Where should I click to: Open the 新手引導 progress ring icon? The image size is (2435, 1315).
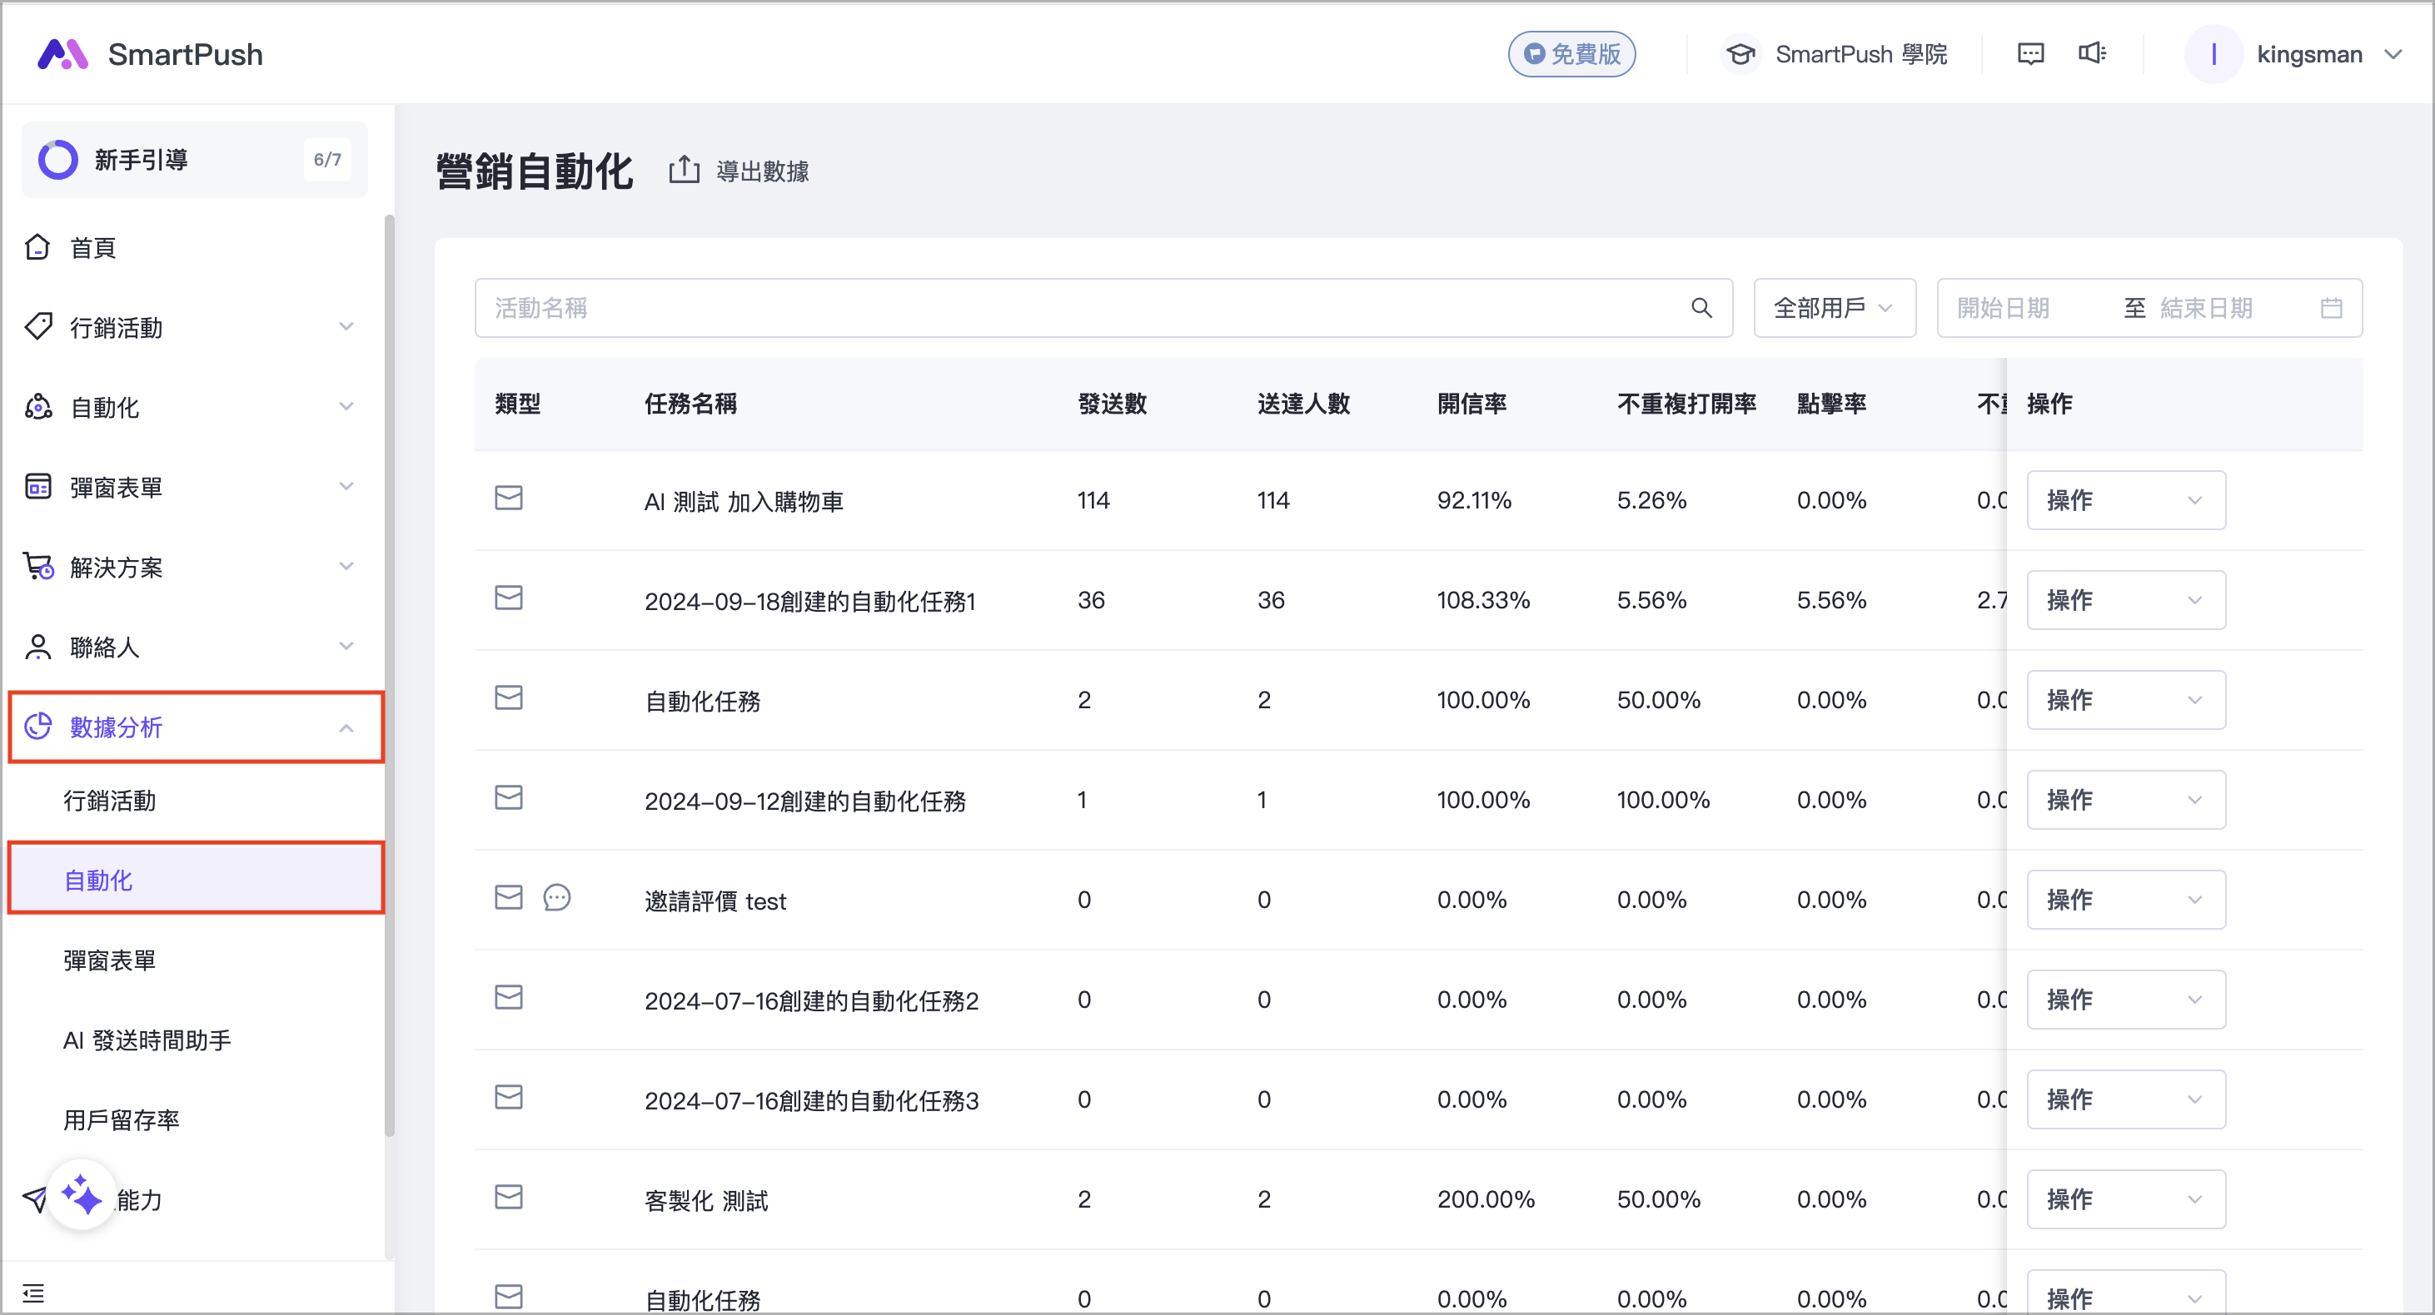click(x=57, y=160)
